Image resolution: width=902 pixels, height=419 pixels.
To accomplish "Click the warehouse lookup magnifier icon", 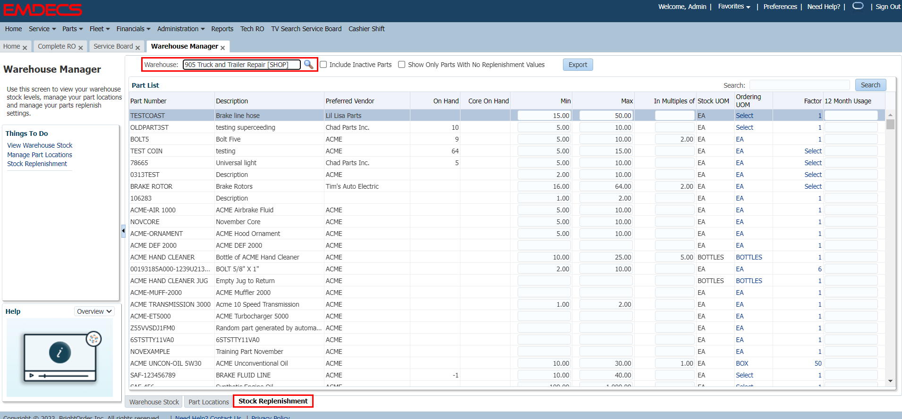I will click(x=308, y=64).
